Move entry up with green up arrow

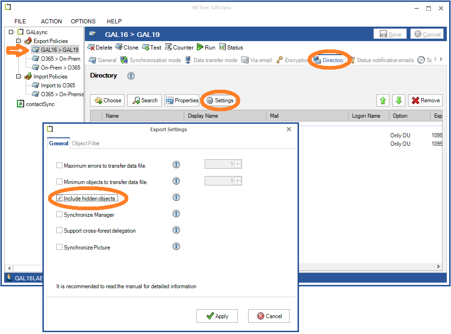point(383,100)
